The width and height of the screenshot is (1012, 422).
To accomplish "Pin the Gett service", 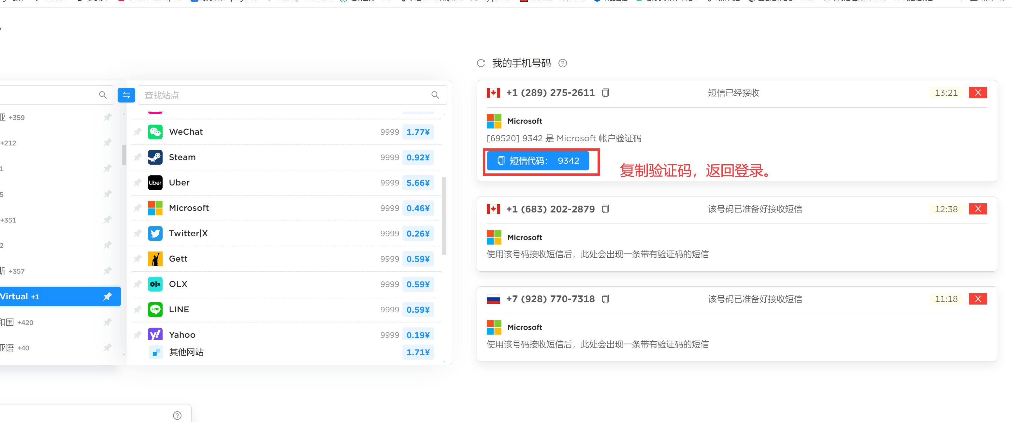I will pyautogui.click(x=137, y=258).
